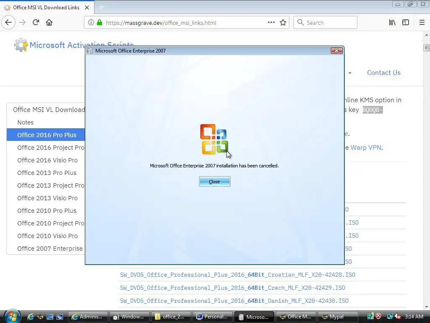The image size is (430, 323).
Task: Download the Croatian 64Bit Office 2016 ISO
Action: click(238, 275)
